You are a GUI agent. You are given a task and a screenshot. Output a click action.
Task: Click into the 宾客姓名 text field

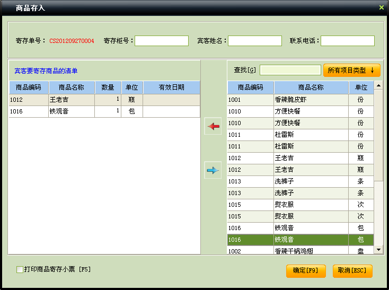click(x=254, y=41)
